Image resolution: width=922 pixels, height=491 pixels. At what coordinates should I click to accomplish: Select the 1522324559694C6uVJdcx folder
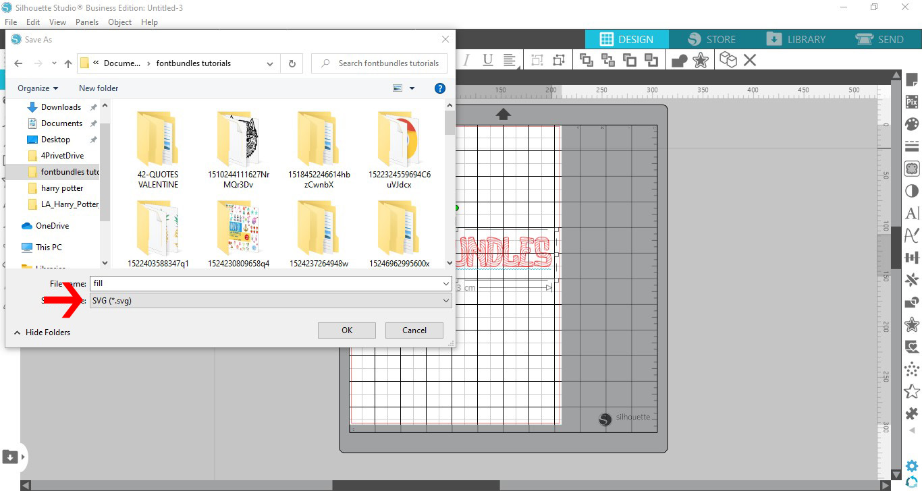[400, 150]
